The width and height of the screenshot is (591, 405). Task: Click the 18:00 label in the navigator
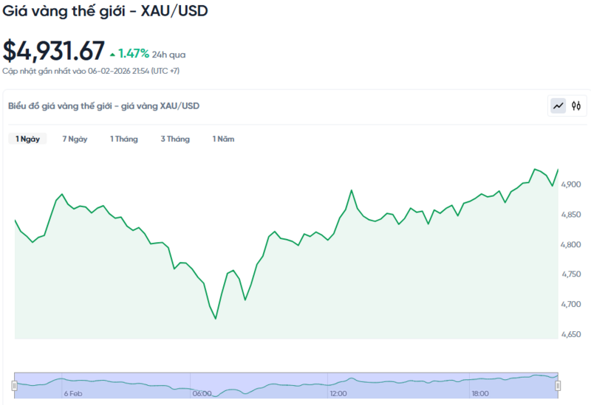click(x=480, y=394)
